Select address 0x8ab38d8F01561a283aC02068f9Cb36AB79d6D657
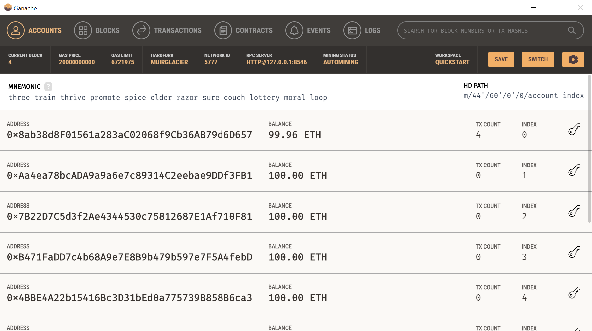Image resolution: width=592 pixels, height=331 pixels. click(x=129, y=135)
